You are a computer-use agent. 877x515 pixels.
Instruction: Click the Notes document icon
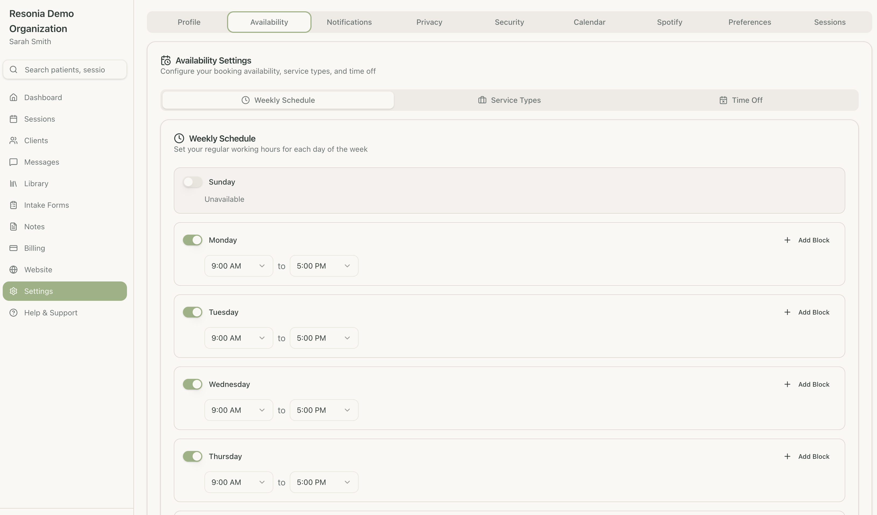tap(13, 227)
